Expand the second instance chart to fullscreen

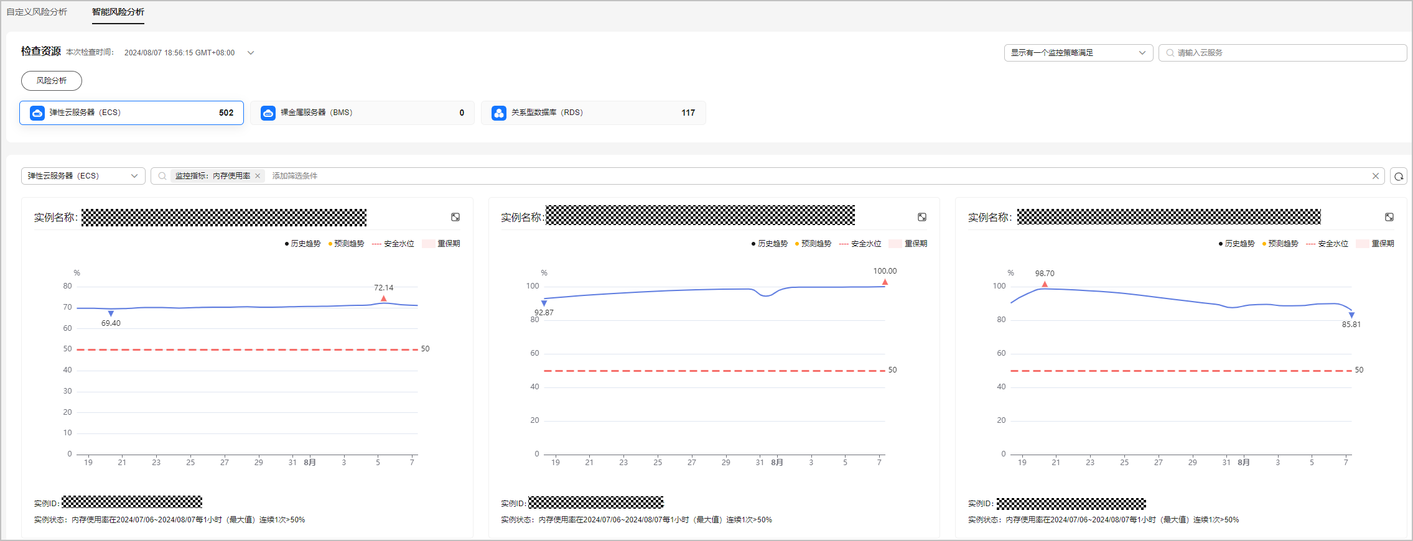pos(922,217)
